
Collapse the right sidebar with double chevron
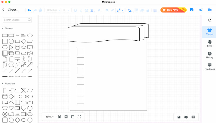210,20
